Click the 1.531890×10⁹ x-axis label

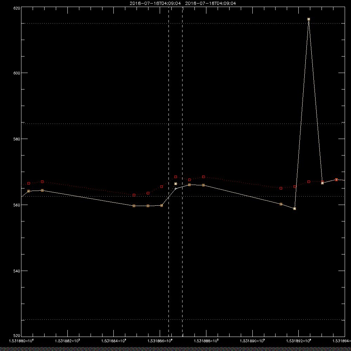[x=253, y=341]
